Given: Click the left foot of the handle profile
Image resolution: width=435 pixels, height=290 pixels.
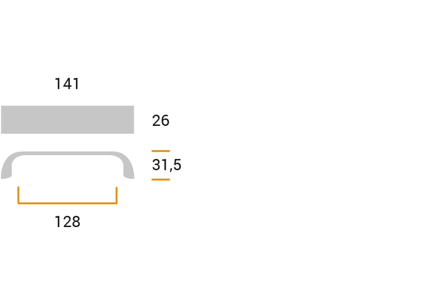Looking at the screenshot, I should tap(6, 174).
